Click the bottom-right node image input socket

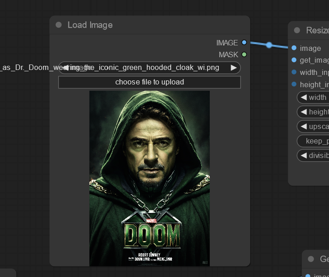pyautogui.click(x=308, y=276)
